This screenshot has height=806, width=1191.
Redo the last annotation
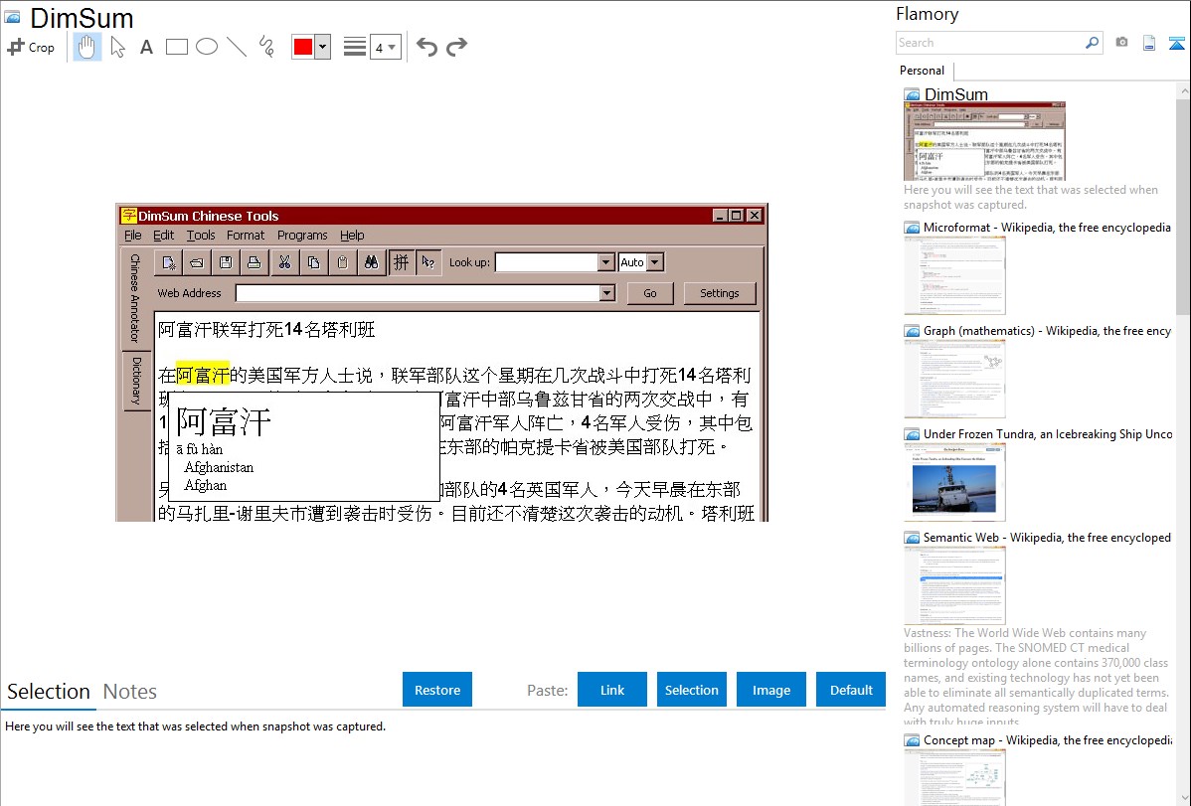coord(456,47)
